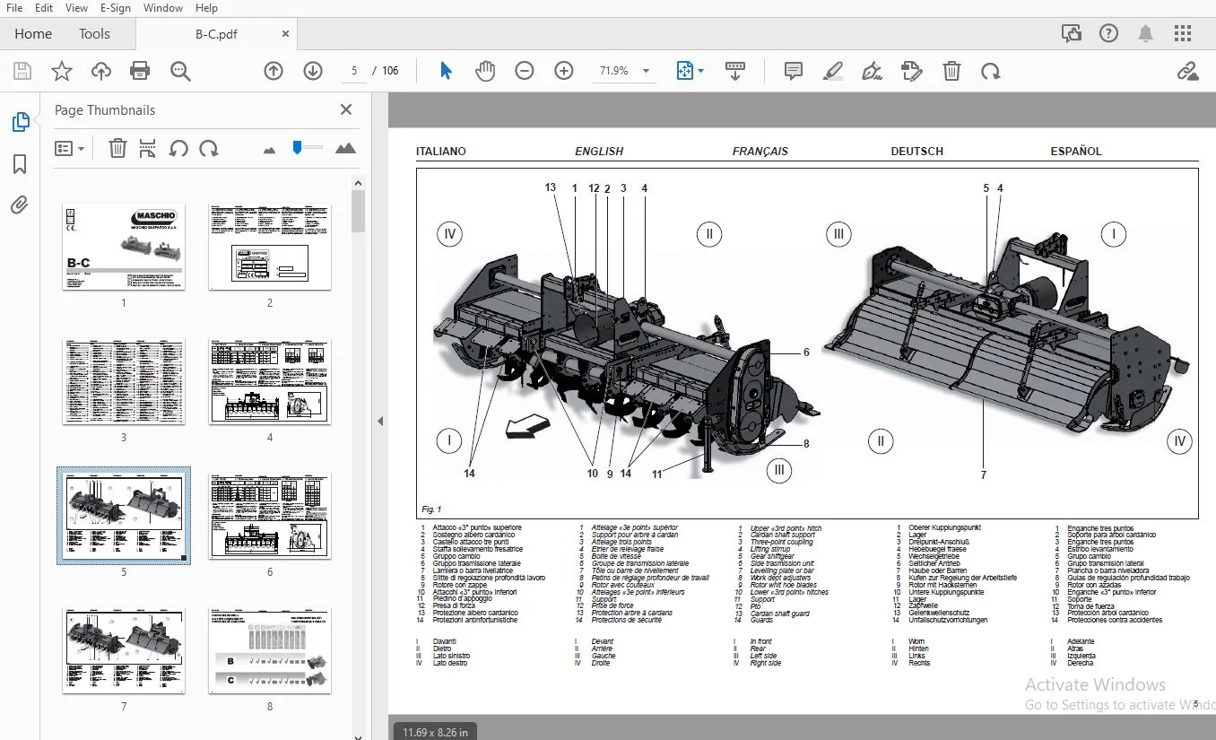Viewport: 1216px width, 740px height.
Task: Select page 2 thumbnail
Action: (x=270, y=247)
